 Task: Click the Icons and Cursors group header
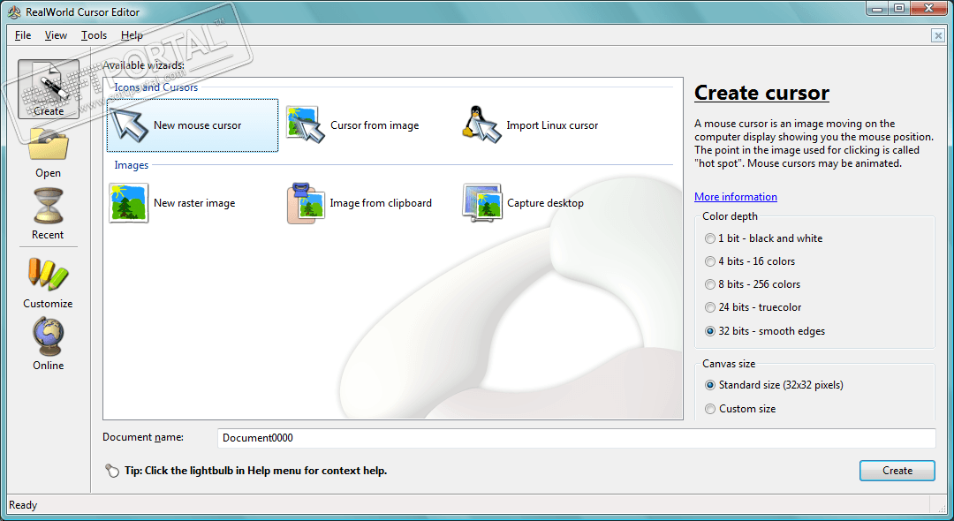coord(155,87)
